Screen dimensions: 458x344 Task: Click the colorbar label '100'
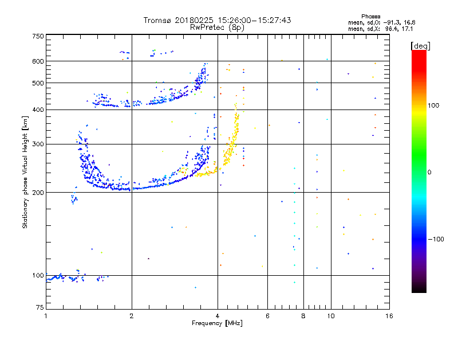433,105
